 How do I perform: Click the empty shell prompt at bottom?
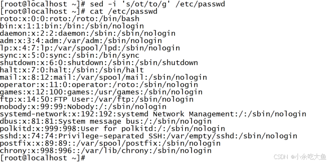(x=43, y=158)
